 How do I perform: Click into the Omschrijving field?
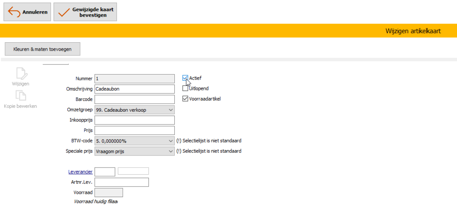pos(134,89)
